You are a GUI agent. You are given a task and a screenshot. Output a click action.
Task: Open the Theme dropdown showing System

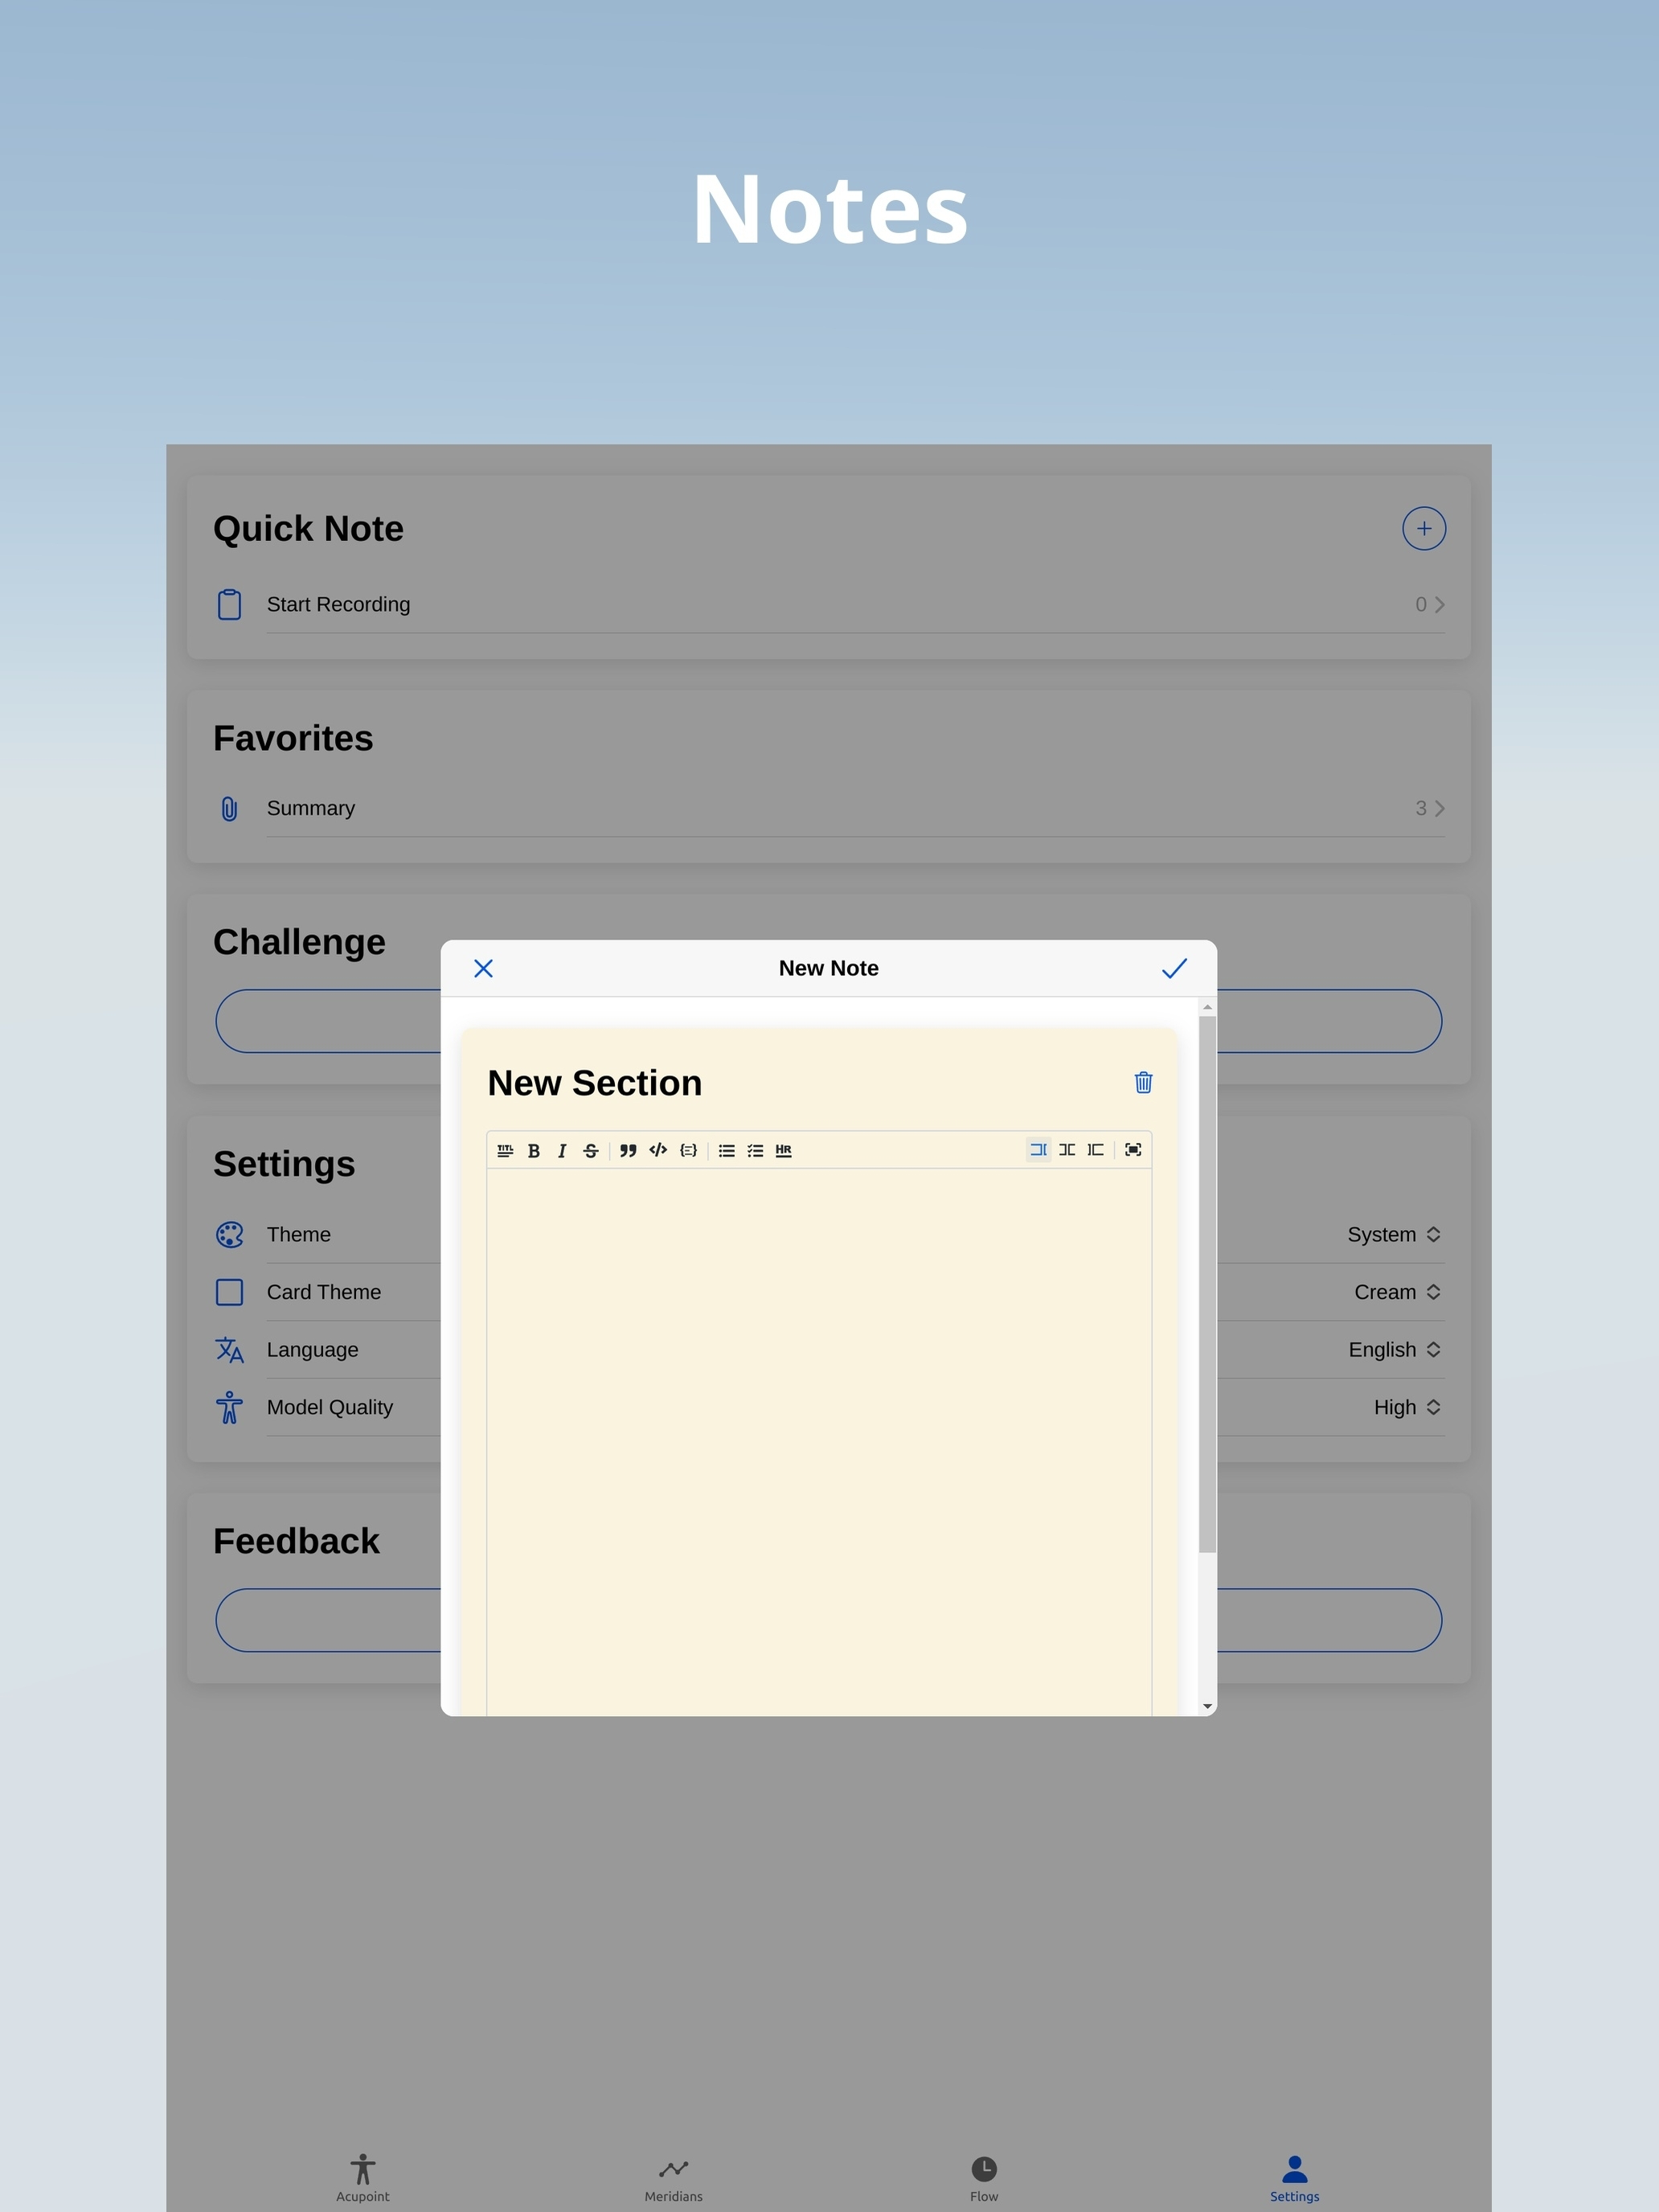1394,1234
